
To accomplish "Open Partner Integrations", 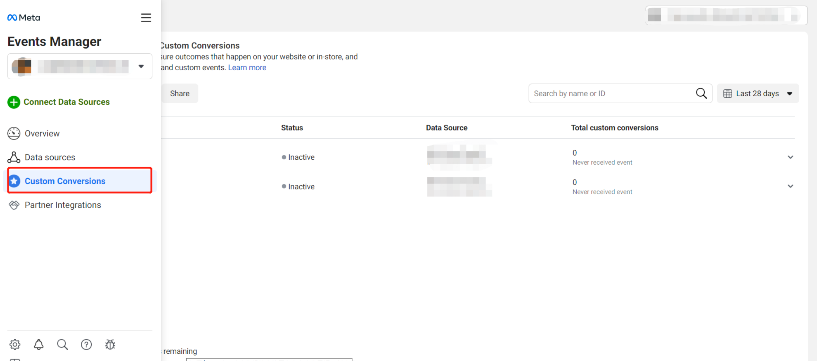I will coord(63,205).
